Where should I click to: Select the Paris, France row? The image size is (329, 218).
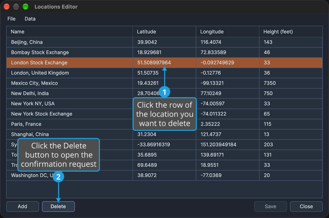point(164,124)
